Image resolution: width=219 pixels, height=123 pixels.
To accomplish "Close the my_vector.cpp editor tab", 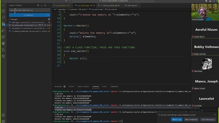I will coord(94,5).
